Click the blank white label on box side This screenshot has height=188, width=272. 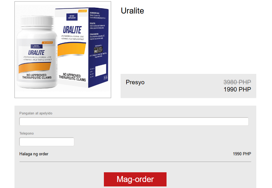click(101, 70)
